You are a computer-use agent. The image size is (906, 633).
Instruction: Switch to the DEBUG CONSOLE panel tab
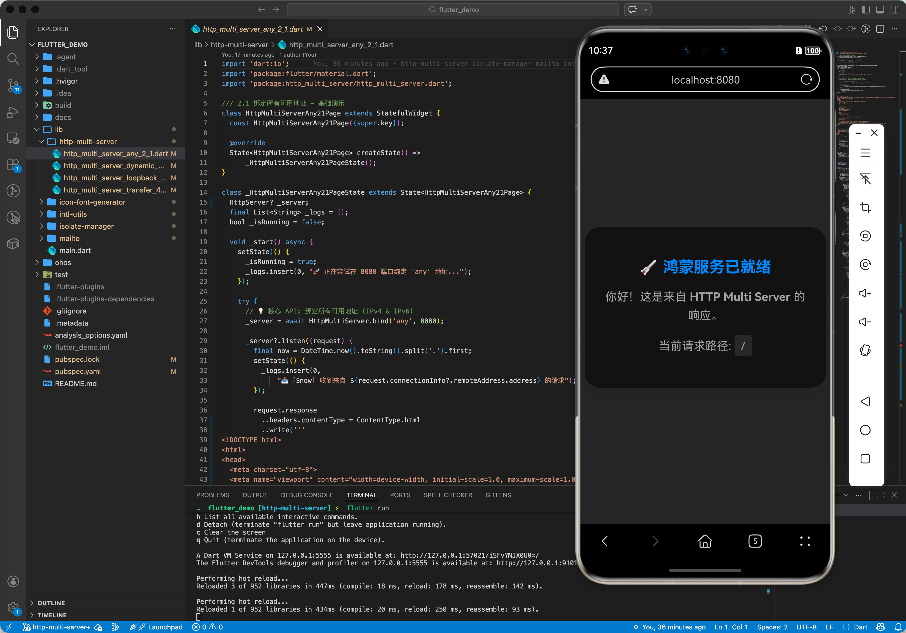[x=307, y=495]
